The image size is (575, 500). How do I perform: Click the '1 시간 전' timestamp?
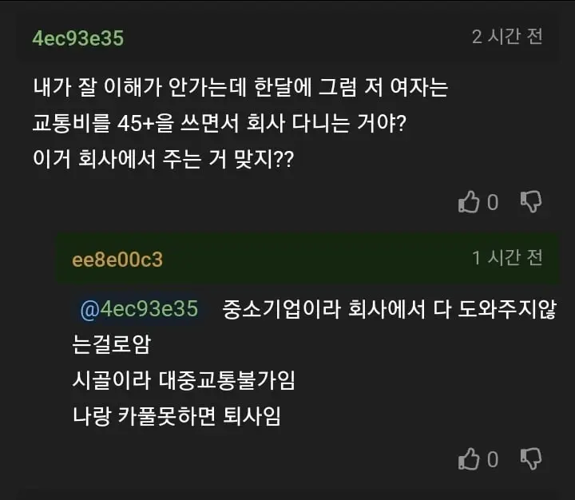pyautogui.click(x=507, y=257)
